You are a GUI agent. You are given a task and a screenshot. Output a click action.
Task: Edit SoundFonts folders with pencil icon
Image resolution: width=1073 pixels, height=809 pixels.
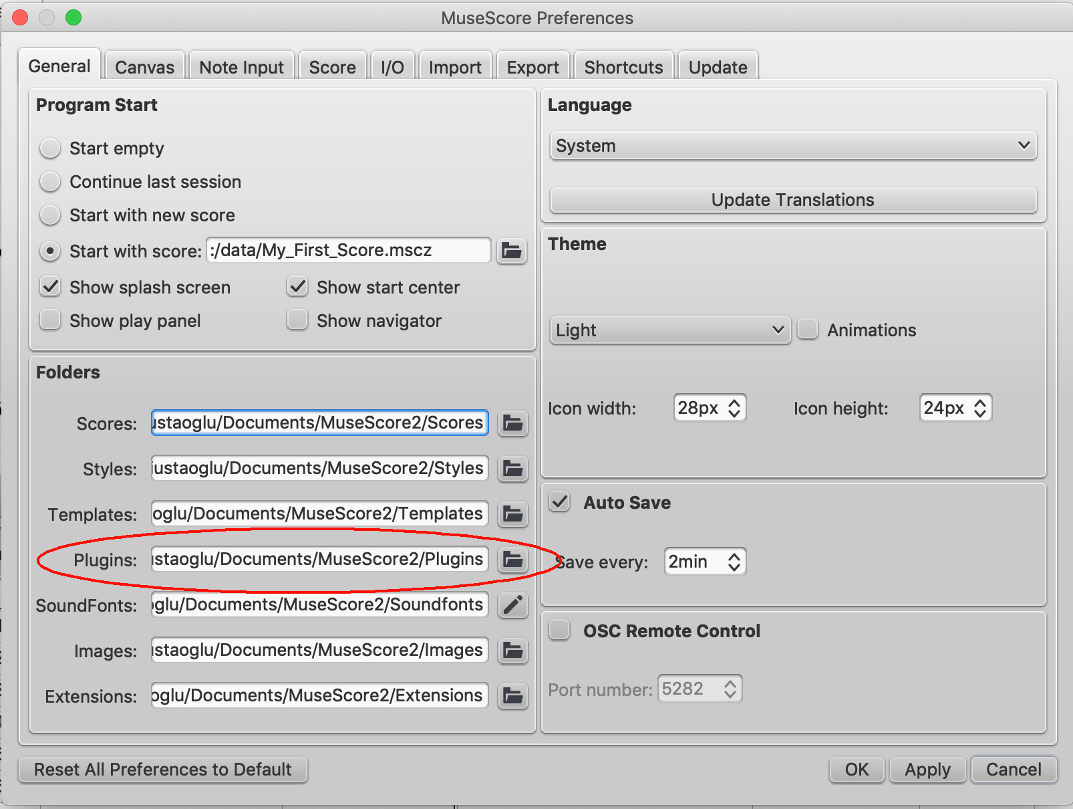(512, 605)
